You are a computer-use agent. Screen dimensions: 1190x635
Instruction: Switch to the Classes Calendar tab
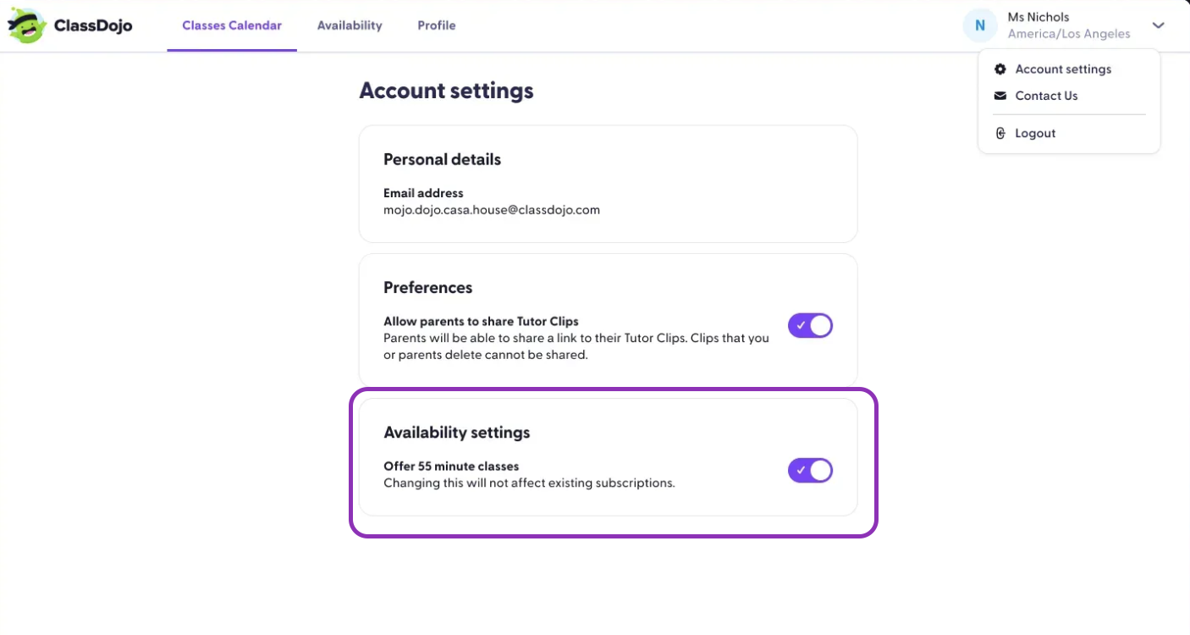232,25
